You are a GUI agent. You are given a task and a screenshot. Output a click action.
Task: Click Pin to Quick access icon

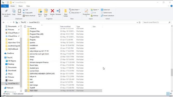tap(6, 11)
